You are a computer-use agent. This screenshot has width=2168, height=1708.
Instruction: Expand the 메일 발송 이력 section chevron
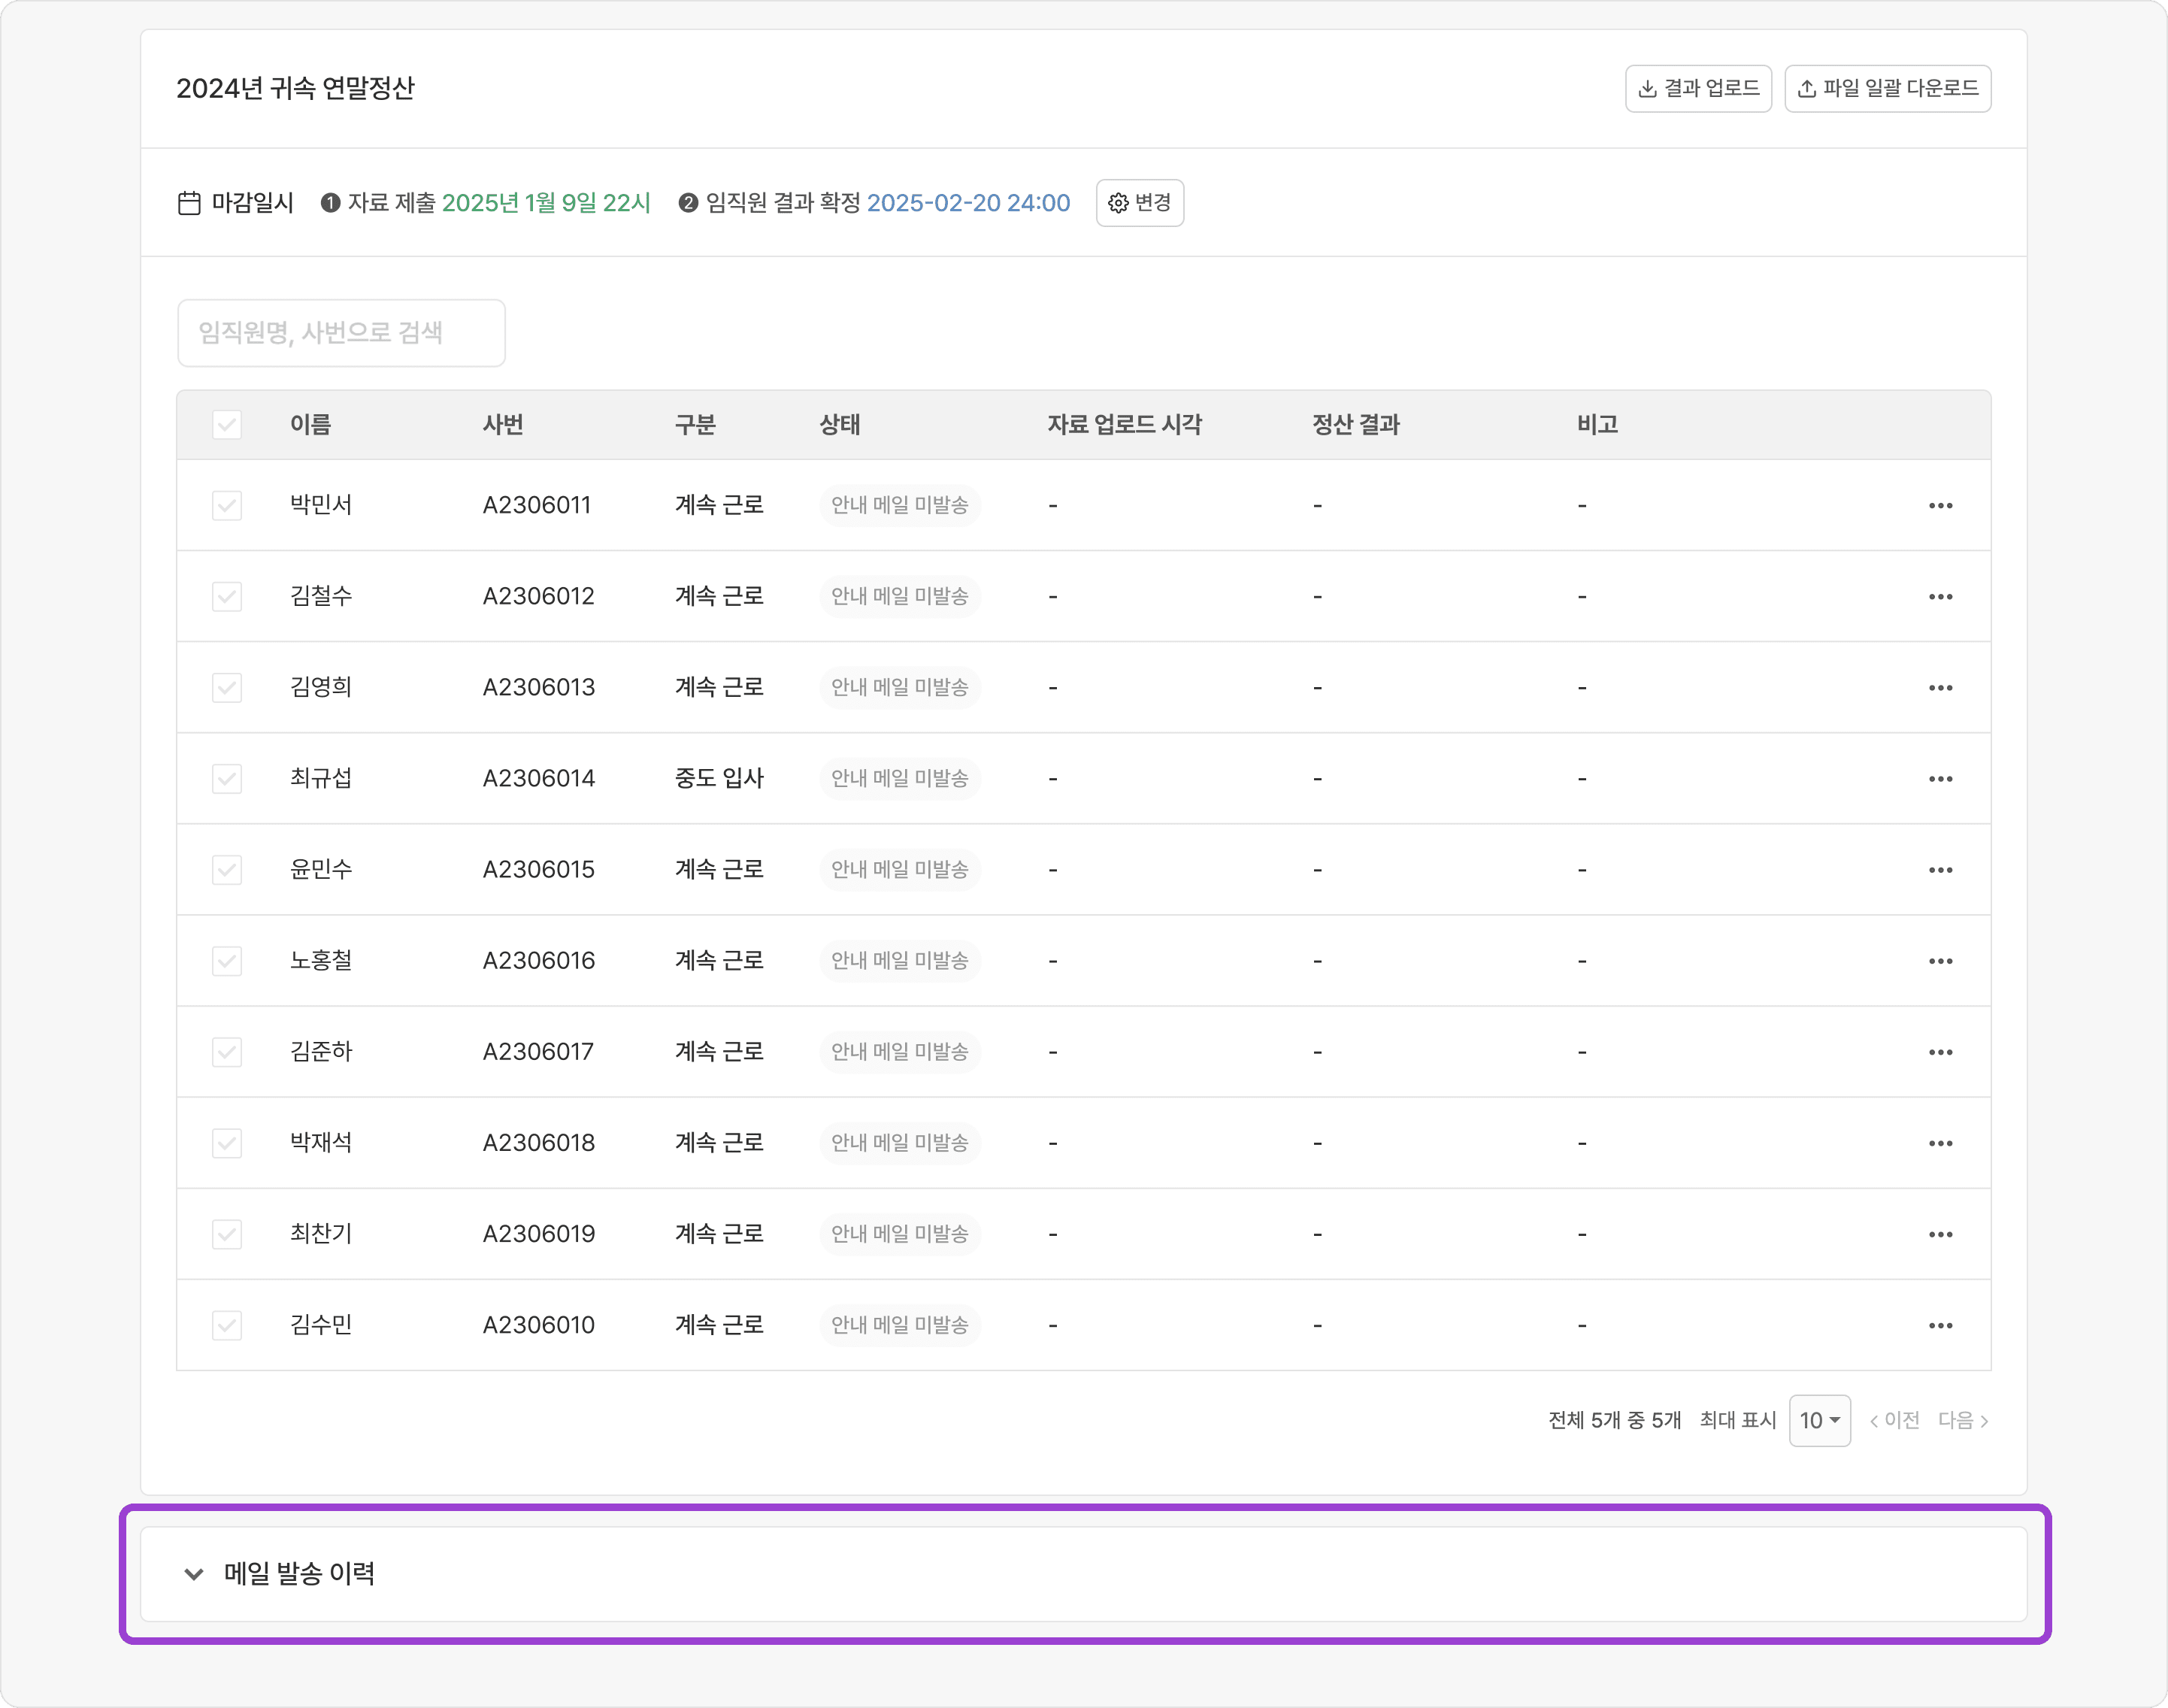click(x=194, y=1574)
